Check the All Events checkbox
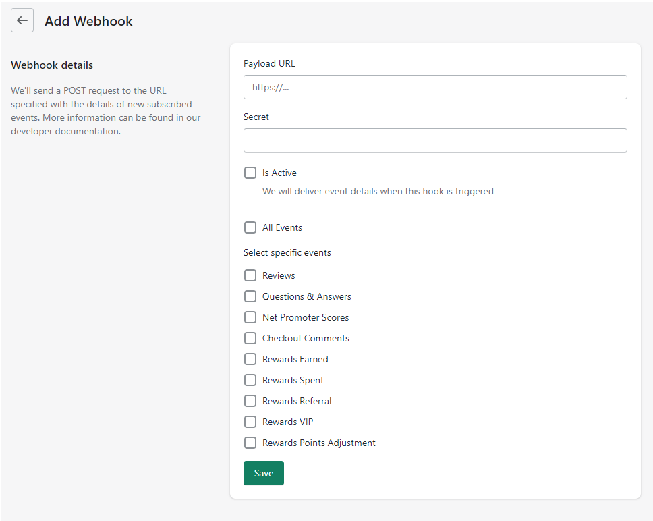Screen dimensions: 653x521 click(x=250, y=227)
